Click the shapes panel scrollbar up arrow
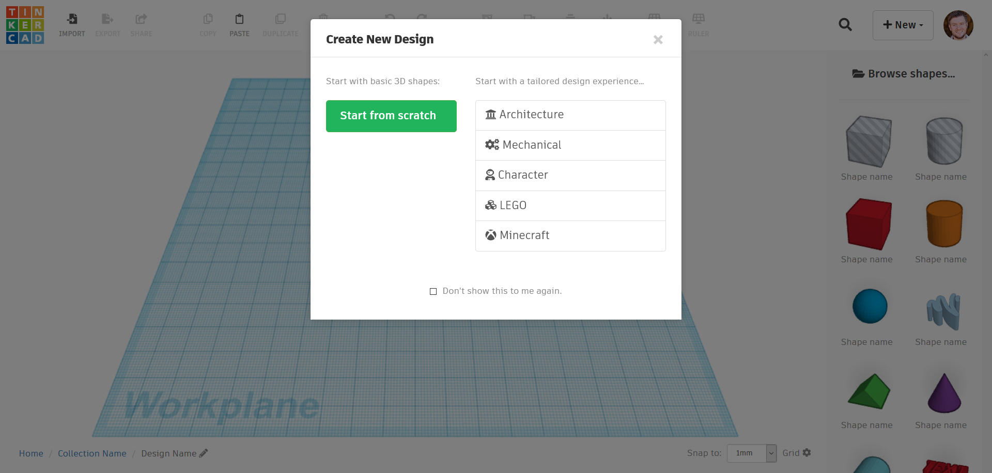The image size is (992, 473). (986, 55)
